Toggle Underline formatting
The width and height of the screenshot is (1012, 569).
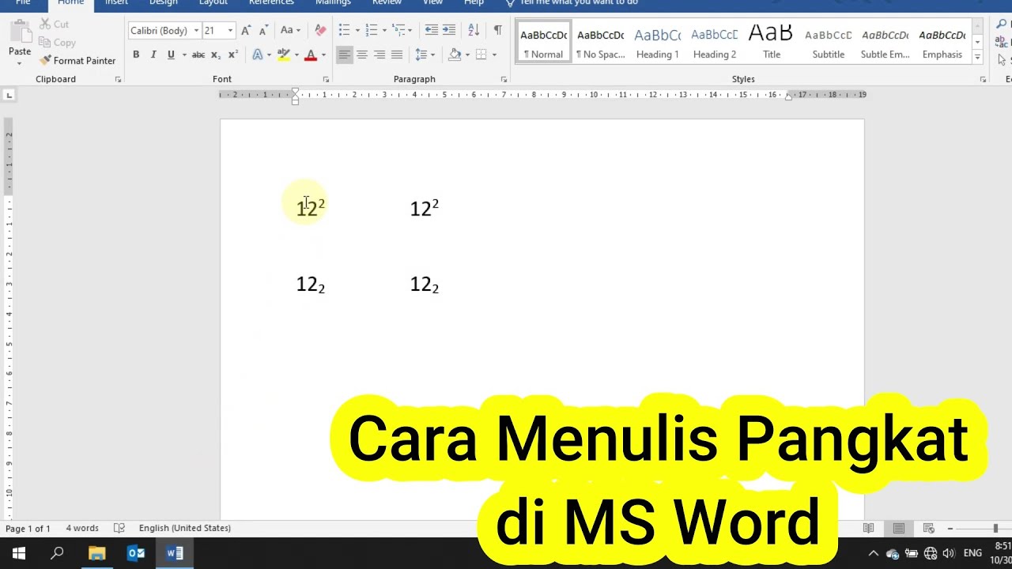pyautogui.click(x=171, y=55)
